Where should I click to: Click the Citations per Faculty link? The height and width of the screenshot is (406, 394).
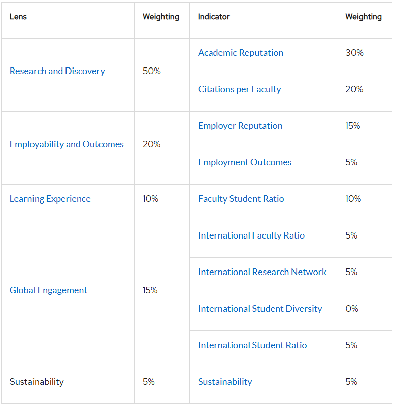click(239, 89)
